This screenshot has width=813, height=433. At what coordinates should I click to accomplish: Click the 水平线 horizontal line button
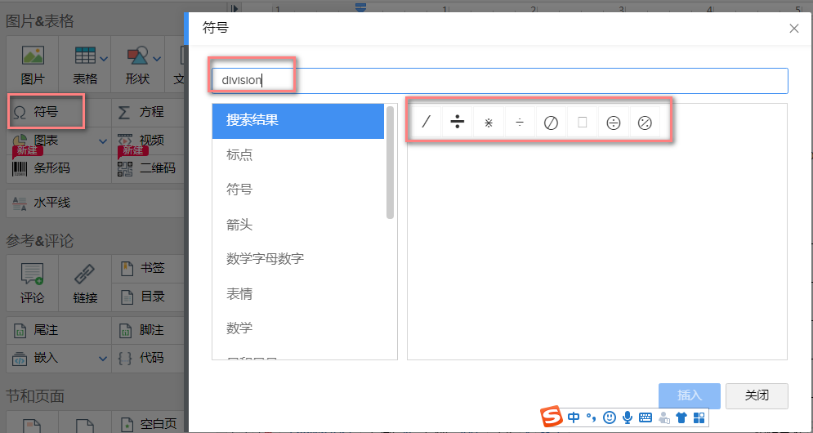95,203
